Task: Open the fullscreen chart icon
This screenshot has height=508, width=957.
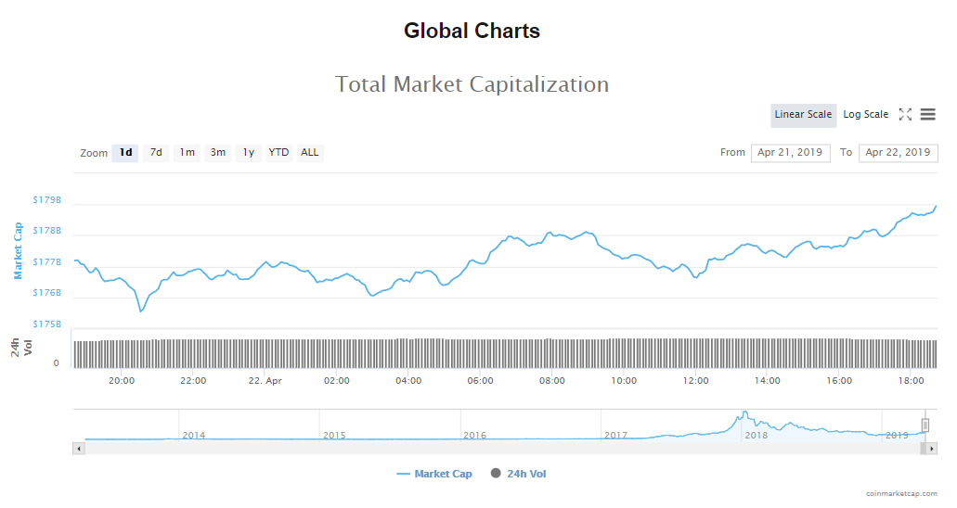Action: [905, 115]
